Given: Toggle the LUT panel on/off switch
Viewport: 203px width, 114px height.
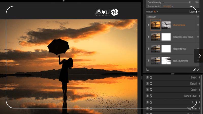Looking at the screenshot, I should (x=147, y=102).
